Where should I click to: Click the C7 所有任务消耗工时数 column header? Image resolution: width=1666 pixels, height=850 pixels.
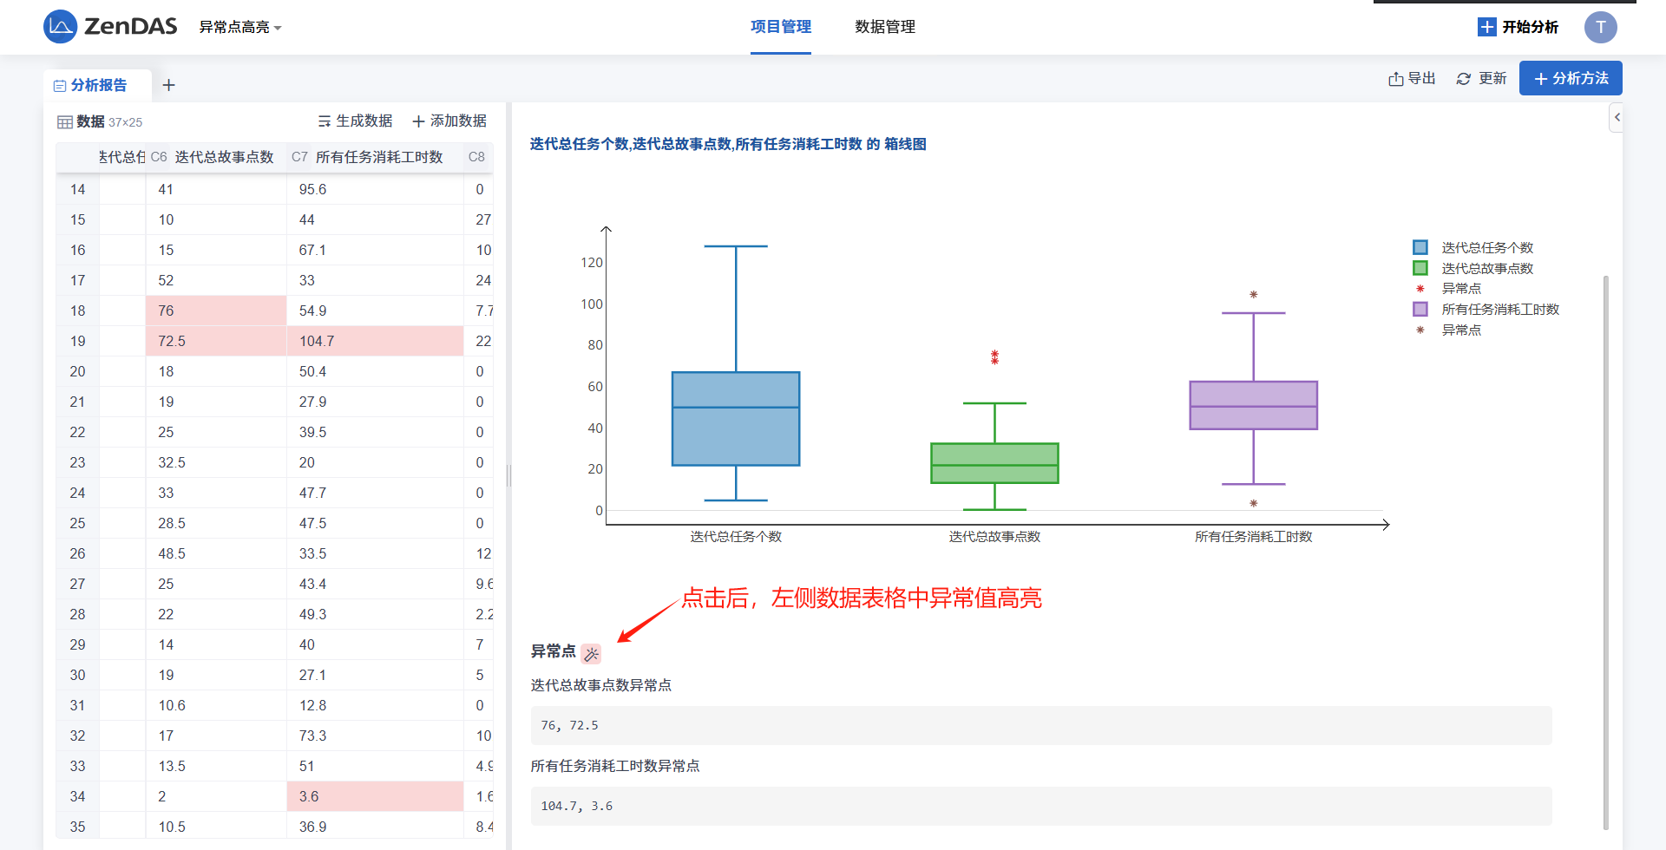coord(378,157)
